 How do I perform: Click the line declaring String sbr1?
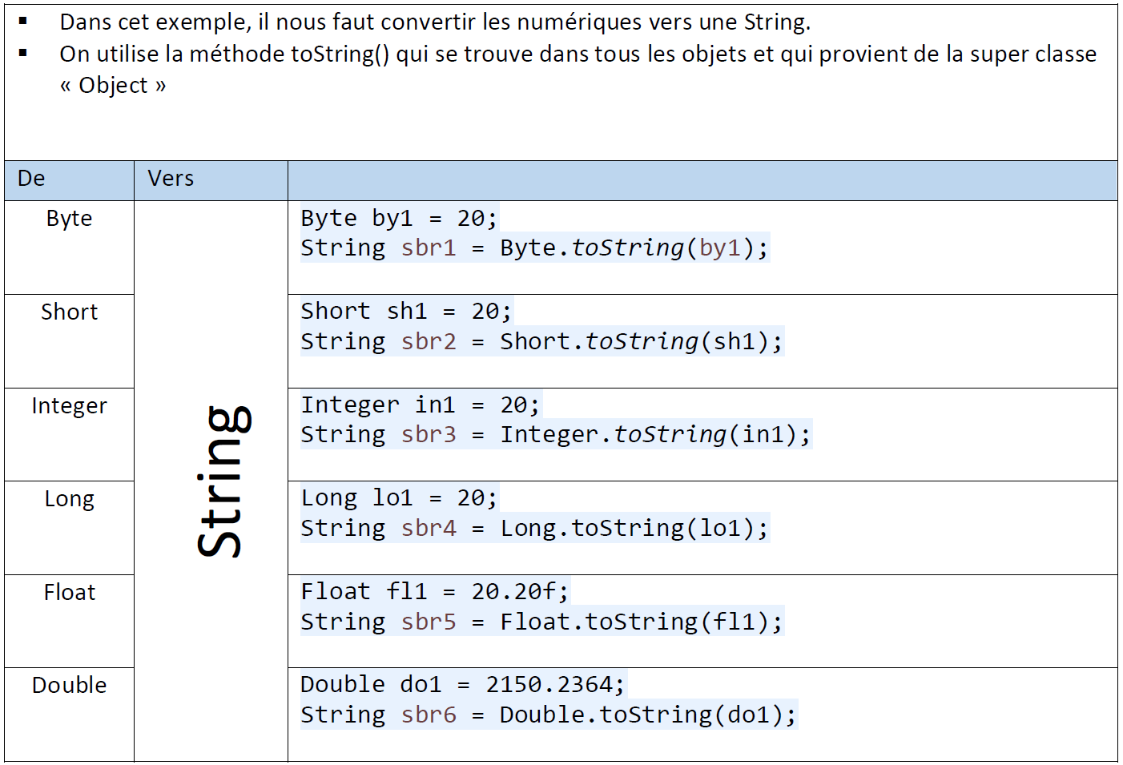534,248
